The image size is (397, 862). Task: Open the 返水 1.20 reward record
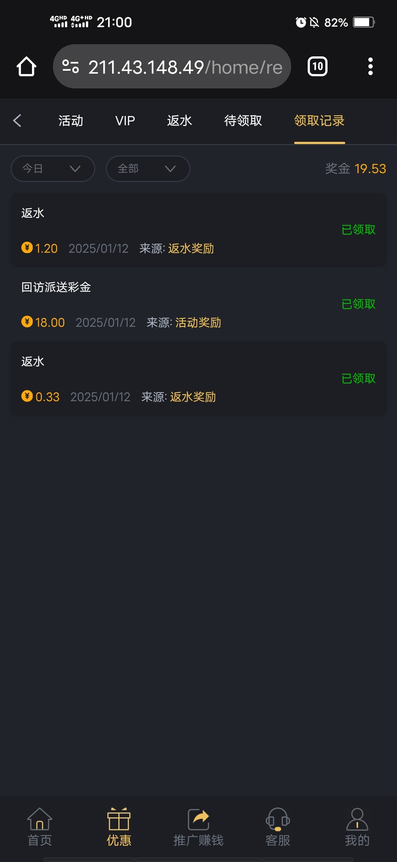[x=198, y=230]
